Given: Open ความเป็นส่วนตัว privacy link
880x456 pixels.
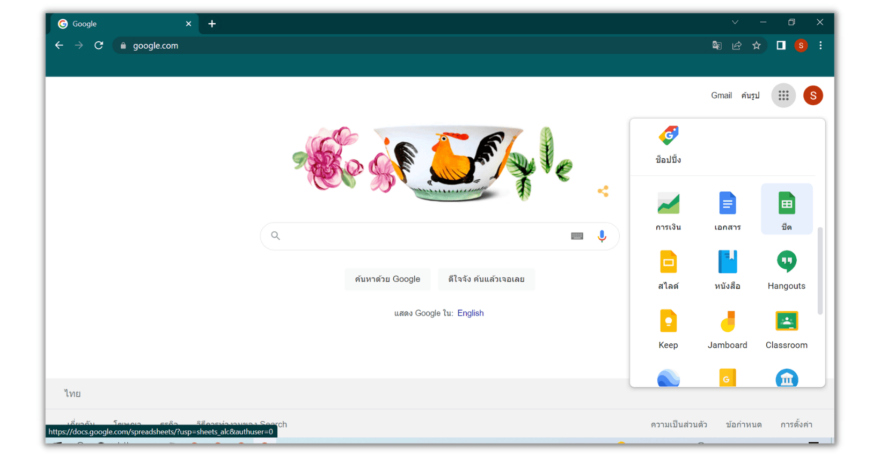Looking at the screenshot, I should 679,424.
